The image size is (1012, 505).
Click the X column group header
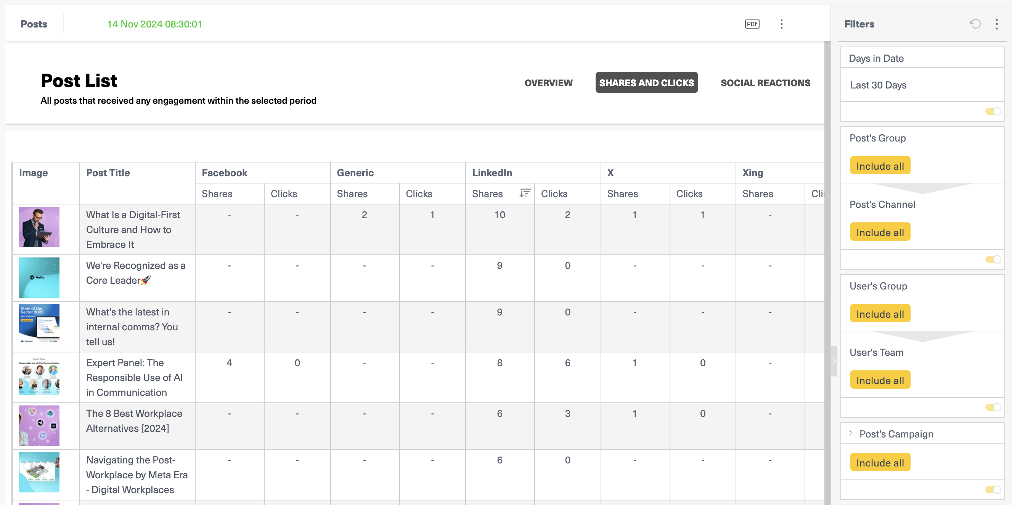coord(610,172)
